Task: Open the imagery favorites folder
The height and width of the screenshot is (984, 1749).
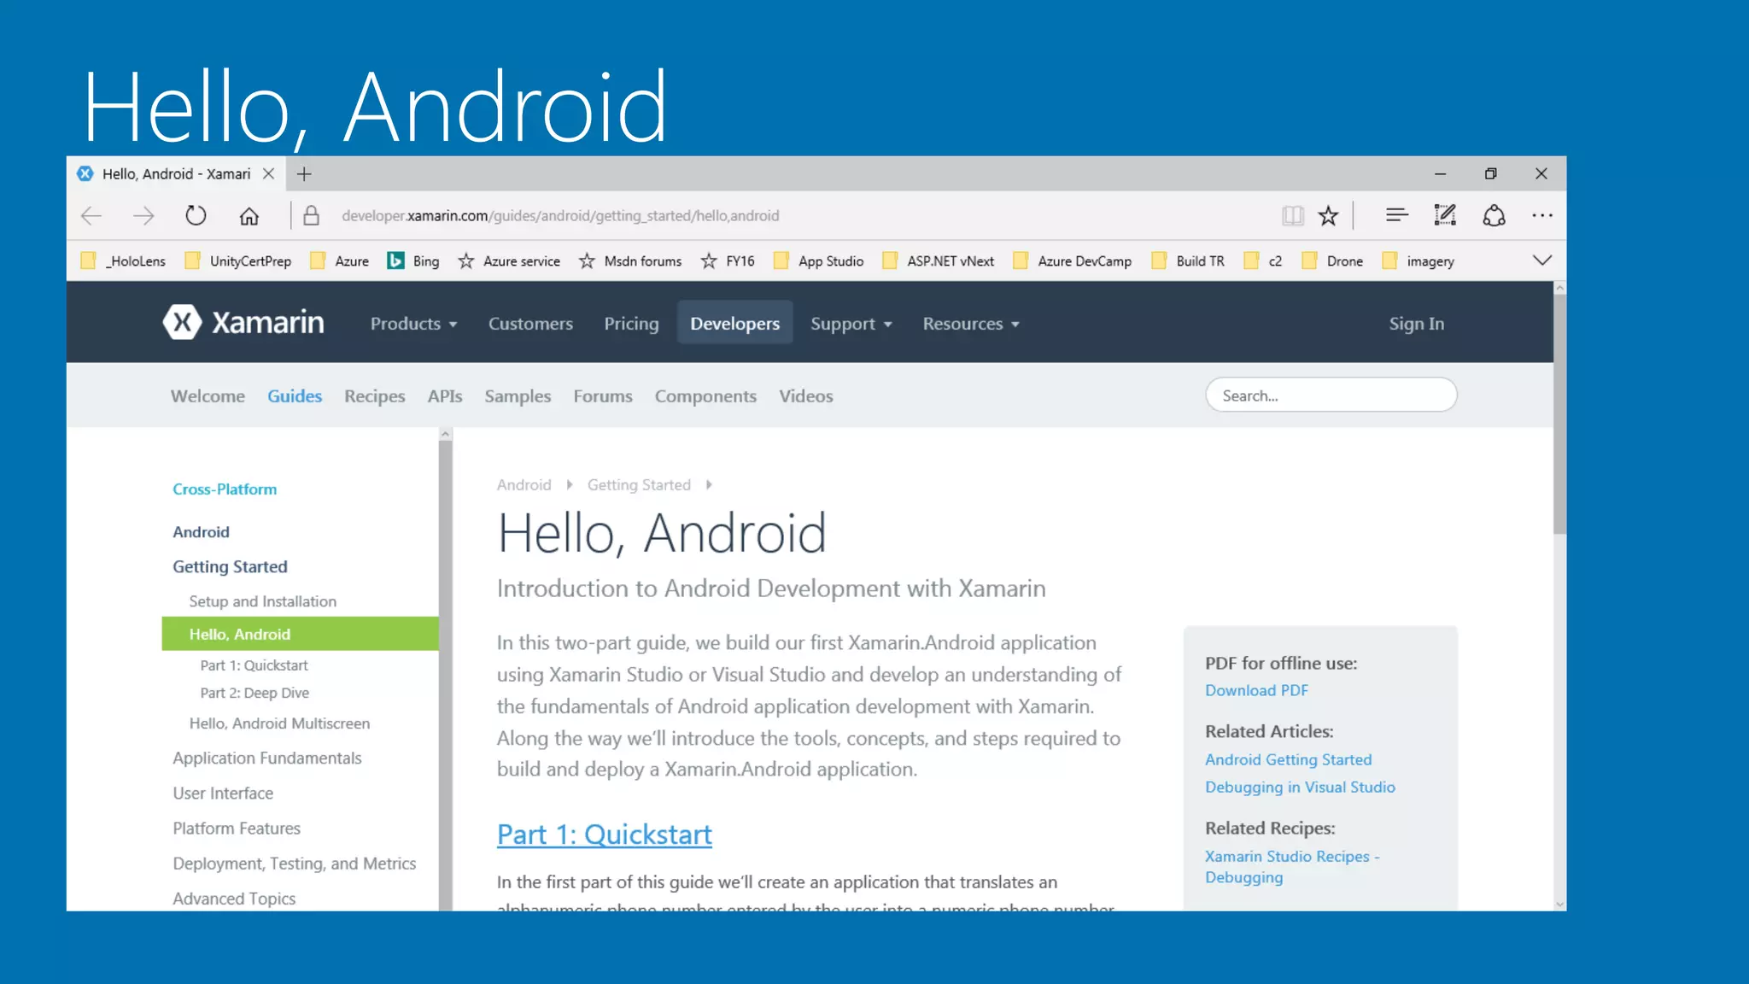Action: pyautogui.click(x=1419, y=261)
